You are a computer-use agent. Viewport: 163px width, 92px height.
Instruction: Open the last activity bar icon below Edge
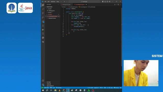point(43,42)
